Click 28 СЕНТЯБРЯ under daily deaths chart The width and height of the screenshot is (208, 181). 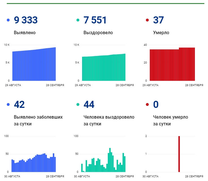(194, 176)
